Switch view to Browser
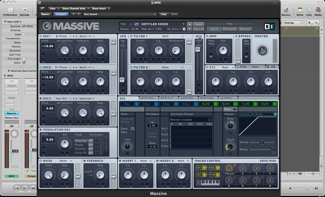This screenshot has width=325, height=197. [245, 29]
